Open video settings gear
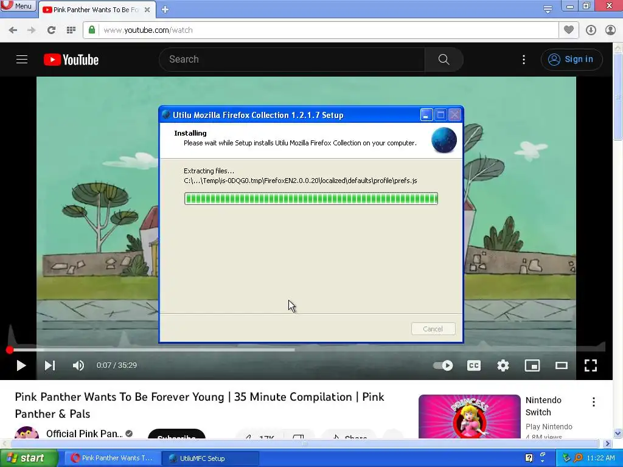 pyautogui.click(x=503, y=365)
